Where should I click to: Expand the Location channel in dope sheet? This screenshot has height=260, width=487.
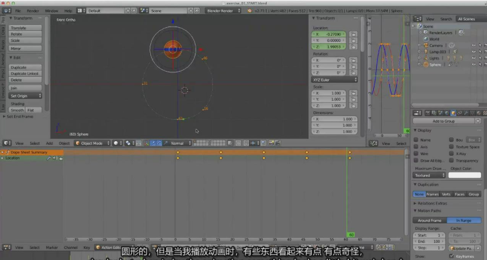click(x=3, y=158)
